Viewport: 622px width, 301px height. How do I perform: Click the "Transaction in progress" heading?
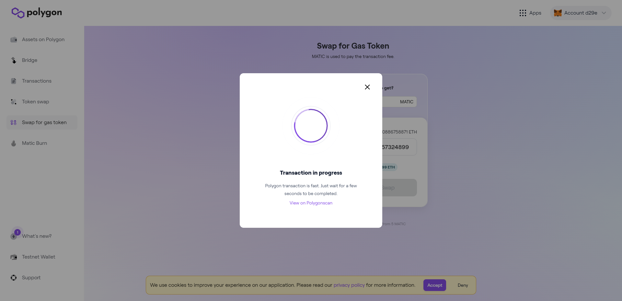click(311, 173)
